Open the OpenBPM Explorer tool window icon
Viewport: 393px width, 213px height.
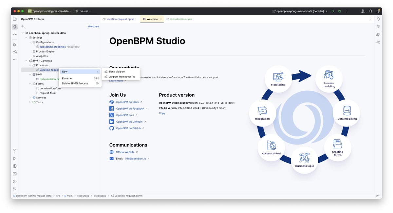(15, 27)
